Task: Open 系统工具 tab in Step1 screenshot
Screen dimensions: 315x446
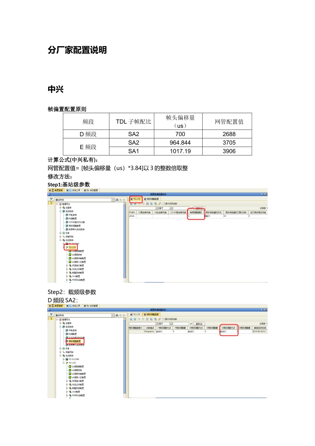Action: tap(74, 190)
